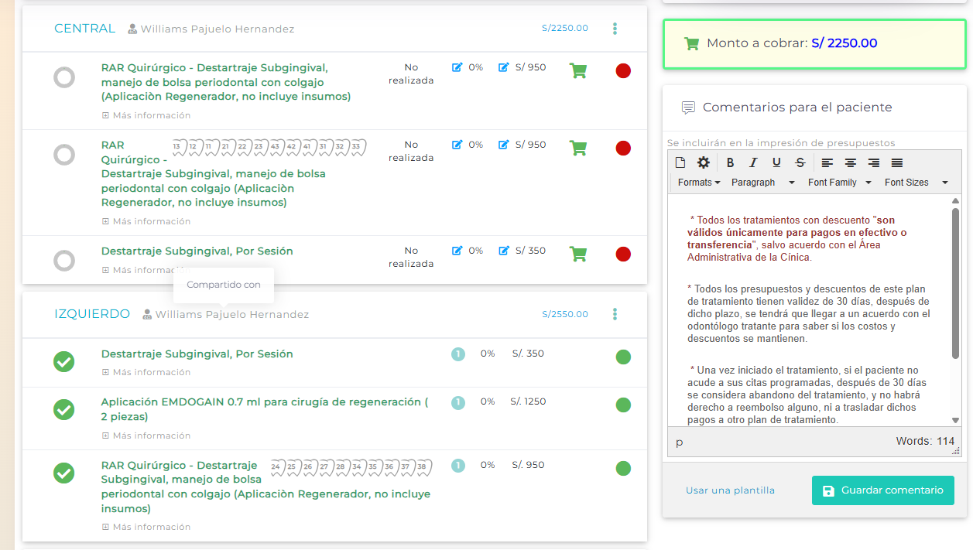The image size is (973, 550).
Task: Open the Font Family dropdown
Action: pos(840,183)
